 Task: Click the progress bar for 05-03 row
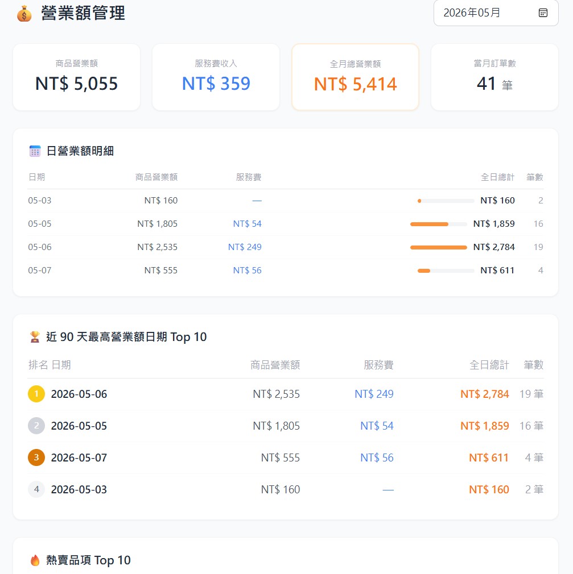(446, 201)
